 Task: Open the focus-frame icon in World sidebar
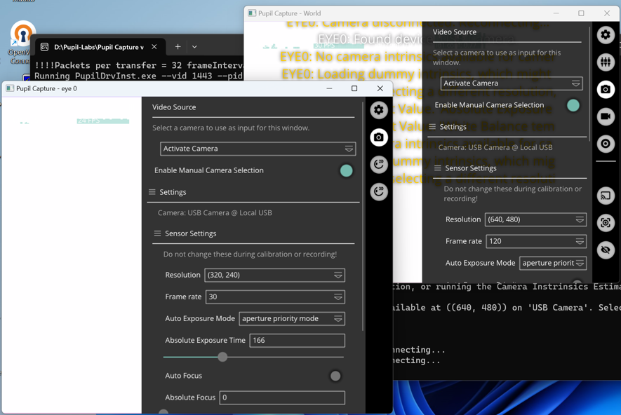(606, 223)
